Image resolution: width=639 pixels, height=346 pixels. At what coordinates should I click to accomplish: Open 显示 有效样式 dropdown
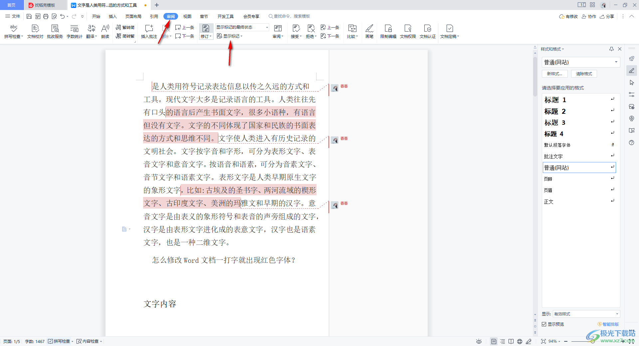coord(586,314)
